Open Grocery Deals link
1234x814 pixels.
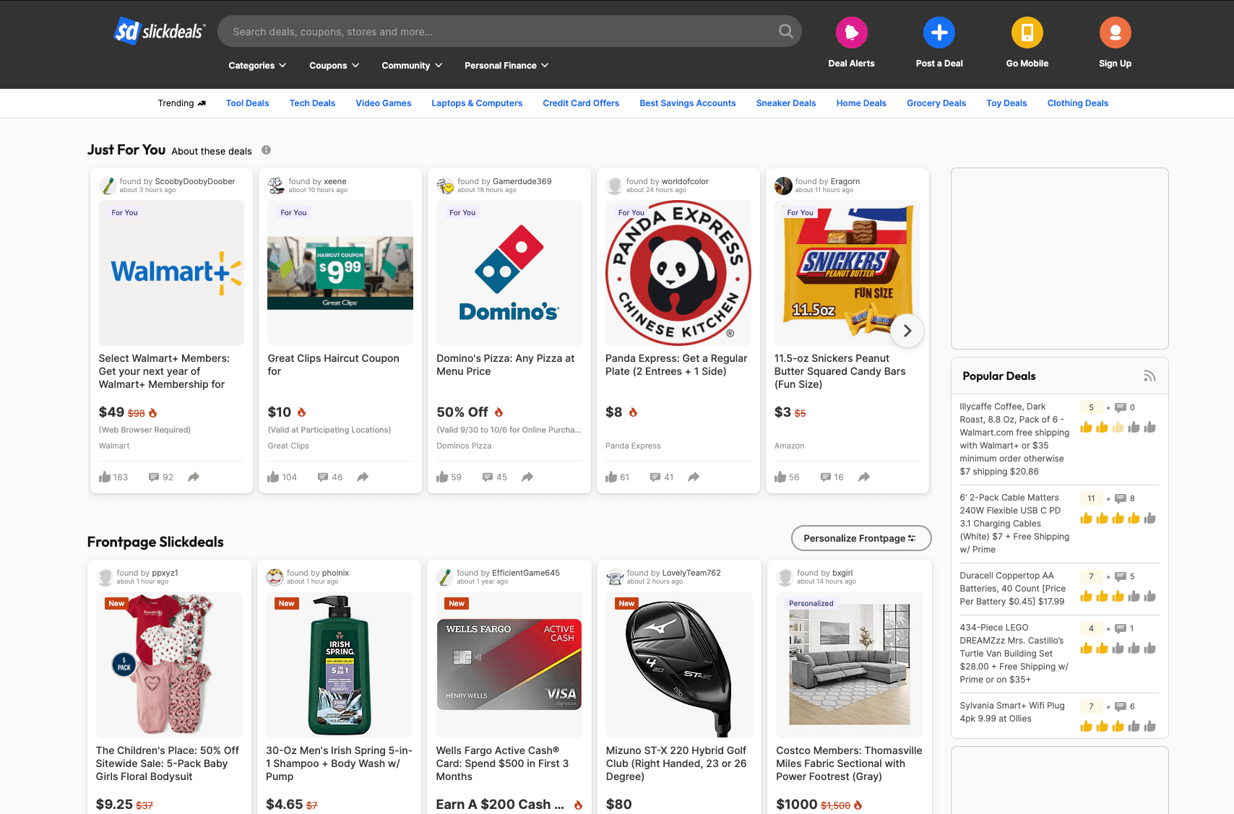936,103
